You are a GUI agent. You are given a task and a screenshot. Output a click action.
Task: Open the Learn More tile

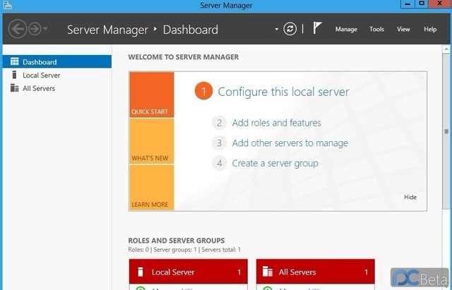point(152,188)
